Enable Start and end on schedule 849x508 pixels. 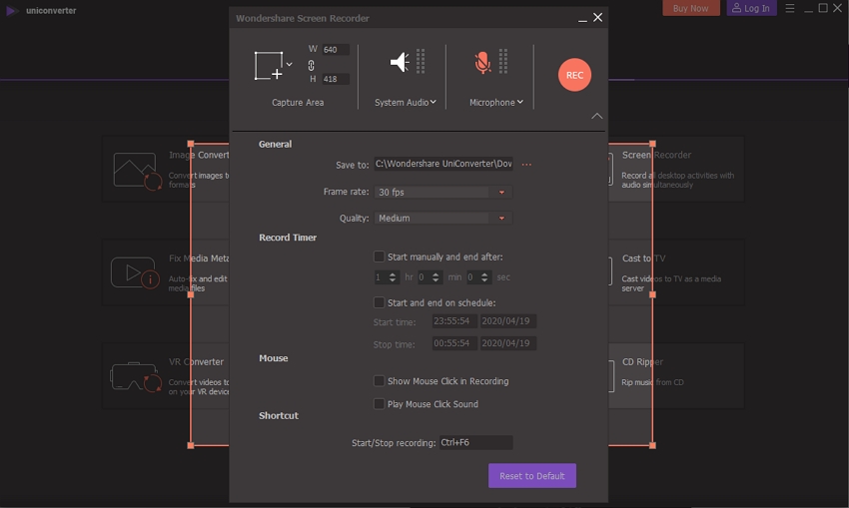click(x=380, y=302)
